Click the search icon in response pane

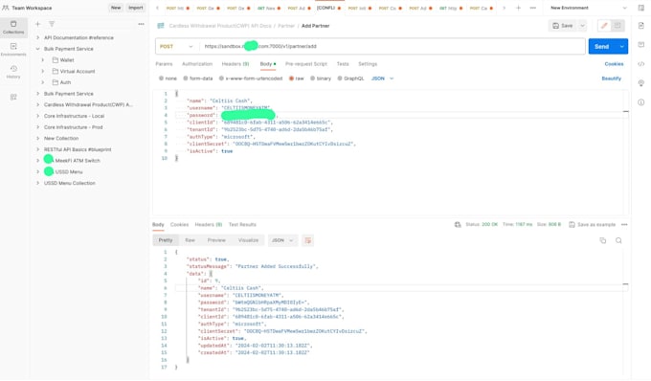click(618, 240)
